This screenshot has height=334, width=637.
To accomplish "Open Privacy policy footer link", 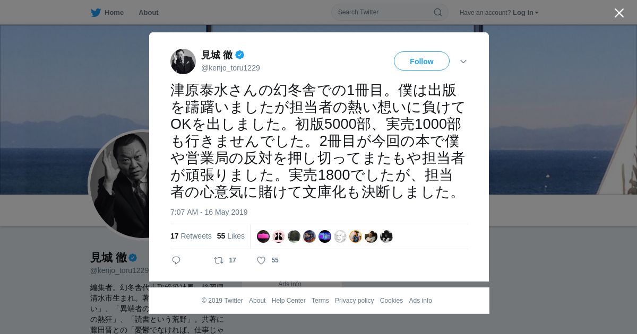I will [x=354, y=301].
